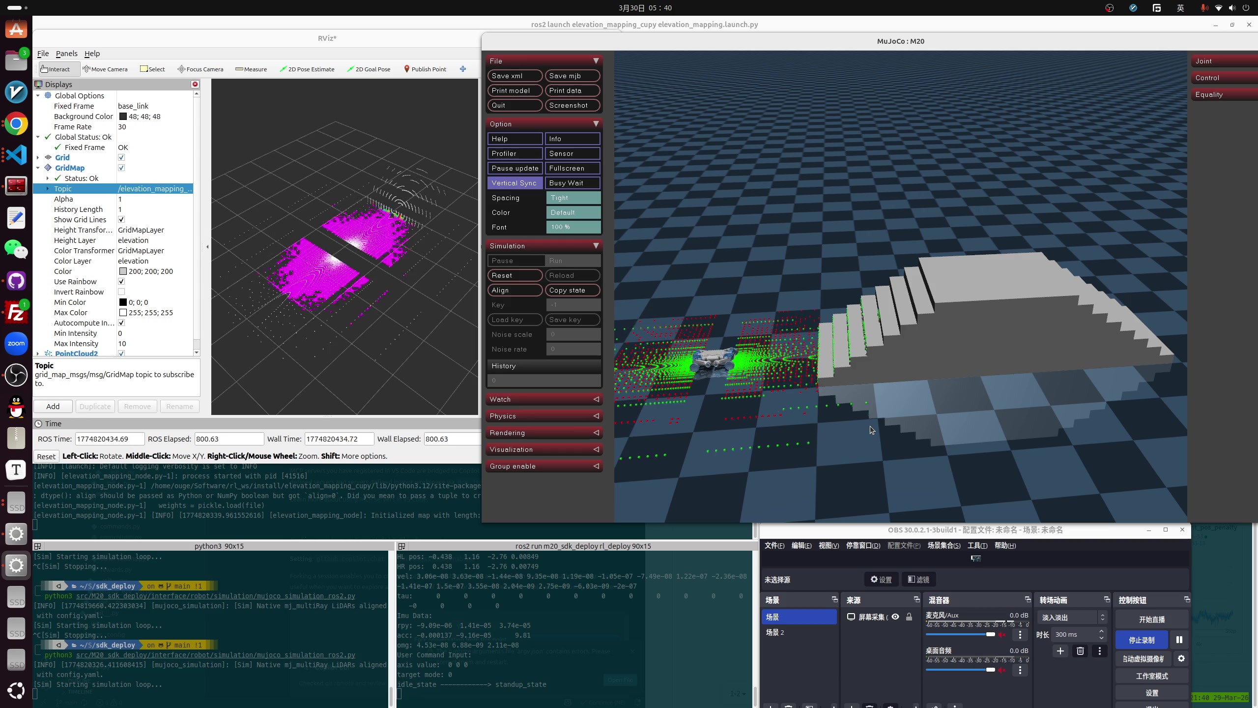Open the Panels menu in RViz
The image size is (1258, 708).
tap(66, 54)
